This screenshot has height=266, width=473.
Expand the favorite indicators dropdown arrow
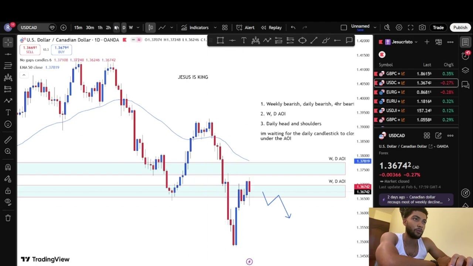point(215,27)
